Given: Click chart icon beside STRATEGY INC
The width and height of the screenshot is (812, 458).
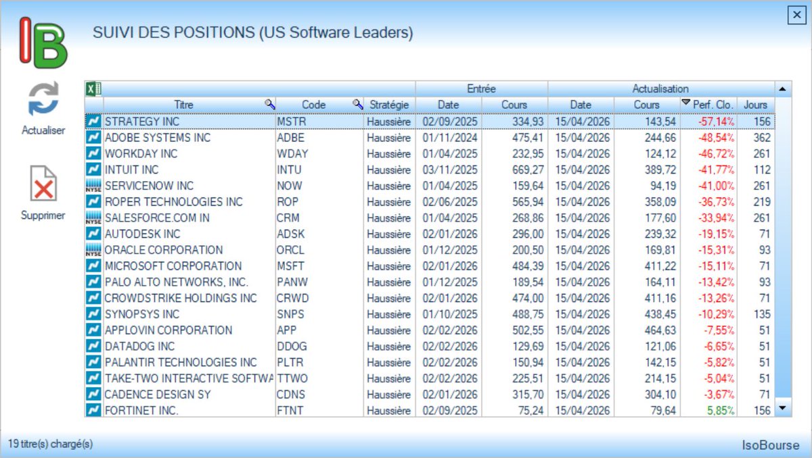Looking at the screenshot, I should (93, 121).
